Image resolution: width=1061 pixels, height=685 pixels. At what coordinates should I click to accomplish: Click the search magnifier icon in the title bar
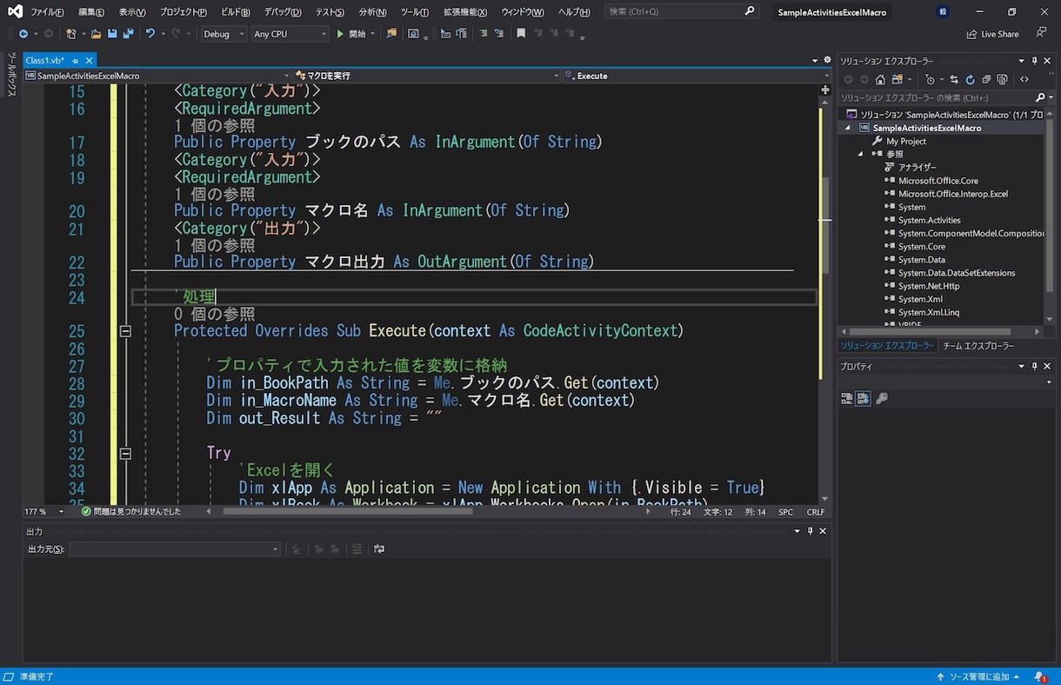point(751,11)
